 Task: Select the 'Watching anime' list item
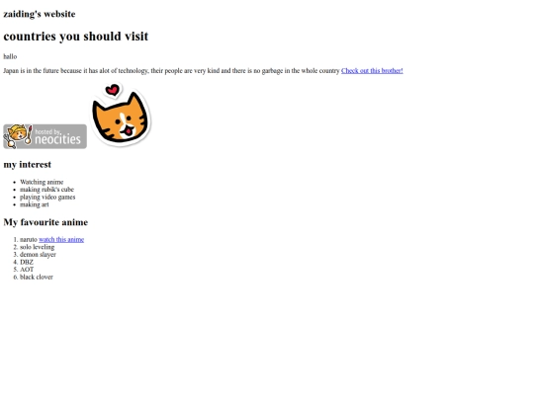(x=42, y=182)
